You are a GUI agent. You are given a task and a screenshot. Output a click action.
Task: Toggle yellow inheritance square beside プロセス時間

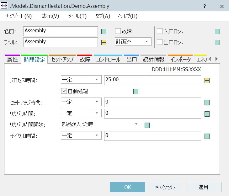click(x=207, y=80)
